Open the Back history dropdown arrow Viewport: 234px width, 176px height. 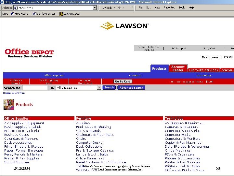click(115, 8)
